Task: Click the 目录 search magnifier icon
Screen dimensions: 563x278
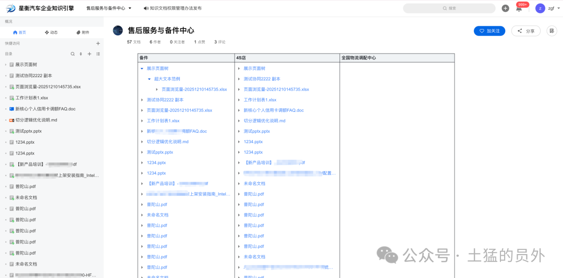Action: (x=72, y=54)
